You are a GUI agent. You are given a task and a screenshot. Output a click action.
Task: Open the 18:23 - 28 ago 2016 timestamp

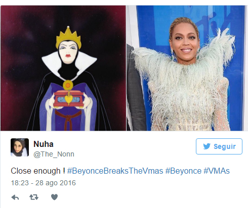44,183
